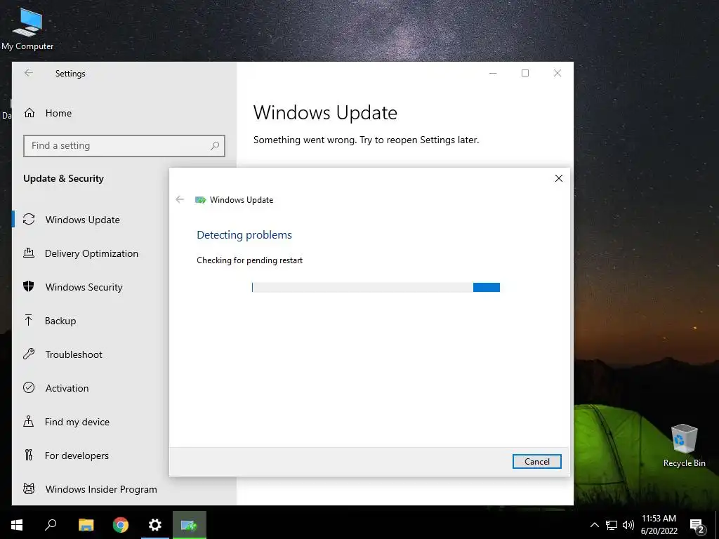This screenshot has width=719, height=539.
Task: Close the troubleshooter dialog with X
Action: [x=558, y=178]
